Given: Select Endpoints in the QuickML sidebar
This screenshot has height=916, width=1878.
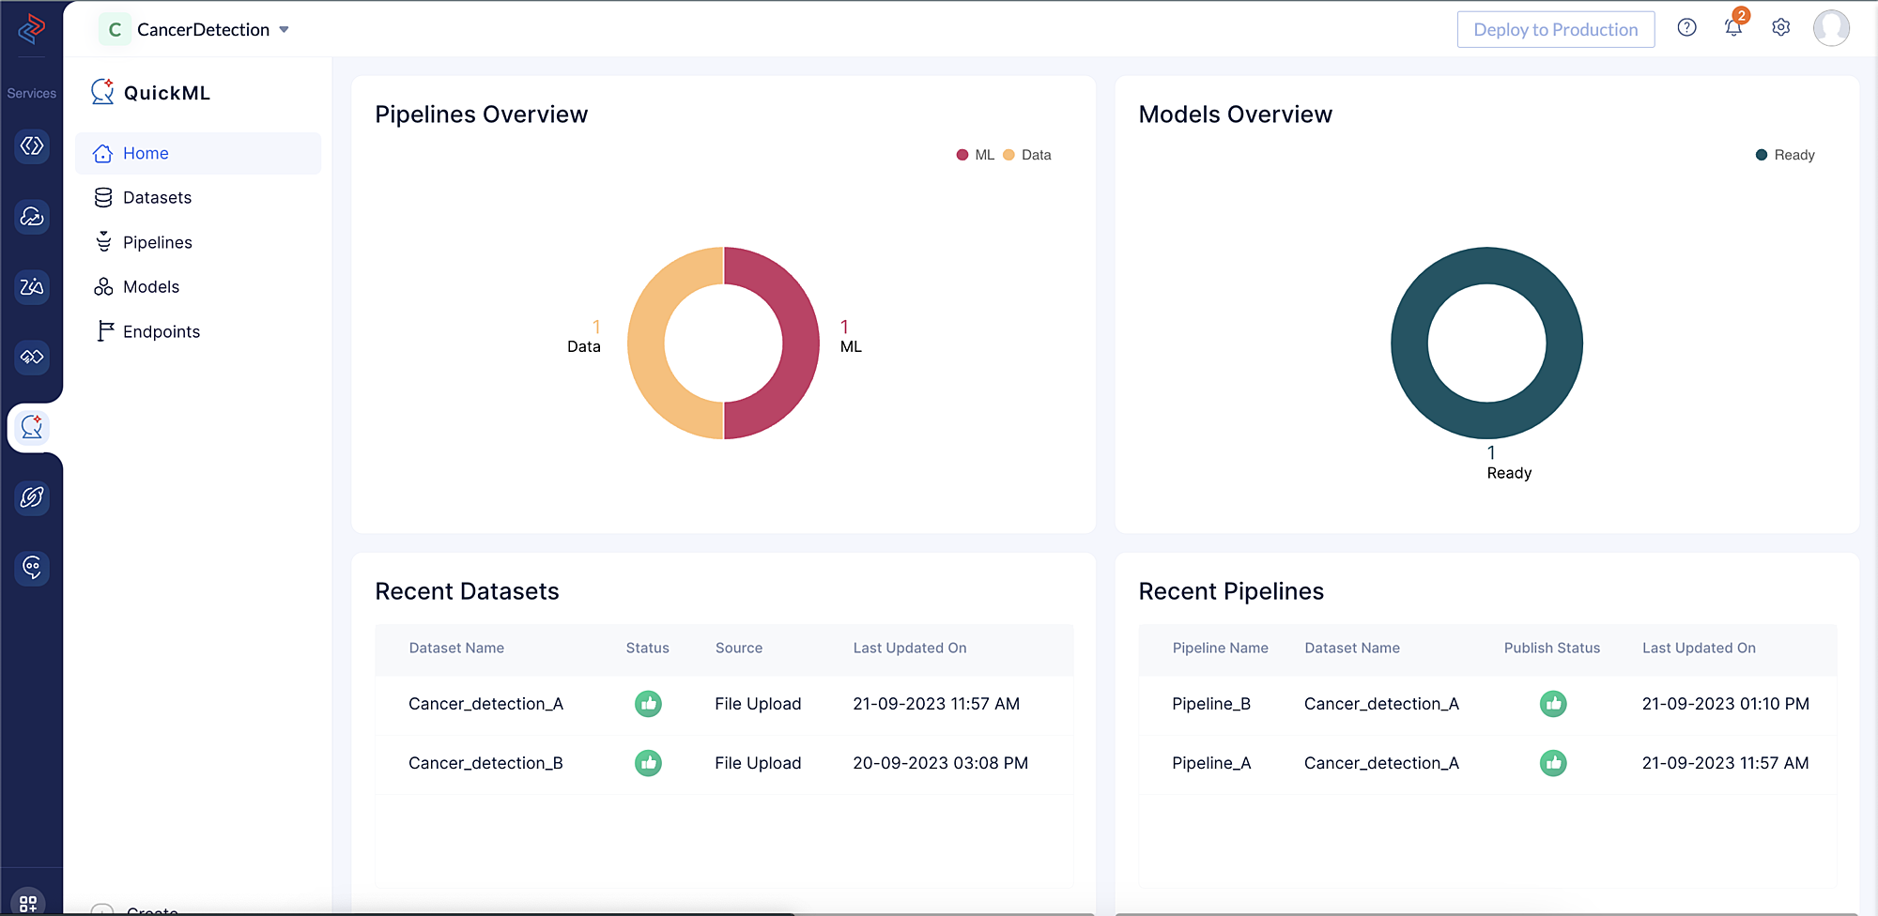Looking at the screenshot, I should click(161, 332).
